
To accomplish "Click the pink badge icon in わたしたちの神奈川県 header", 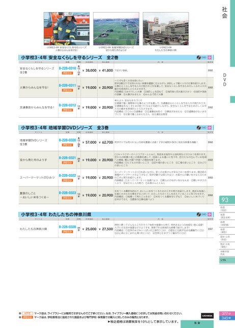I will pyautogui.click(x=210, y=214).
